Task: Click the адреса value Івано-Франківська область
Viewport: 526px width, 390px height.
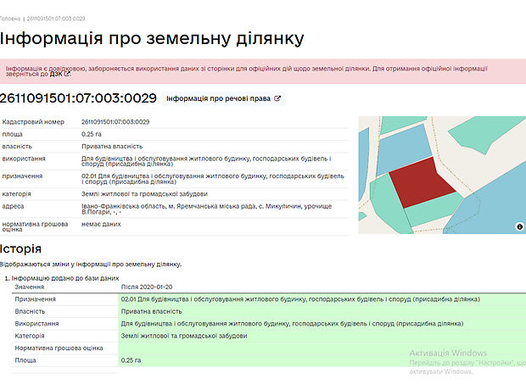Action: (207, 209)
